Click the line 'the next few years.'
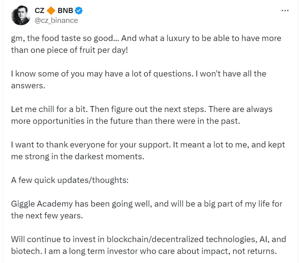The width and height of the screenshot is (301, 263). tap(47, 216)
